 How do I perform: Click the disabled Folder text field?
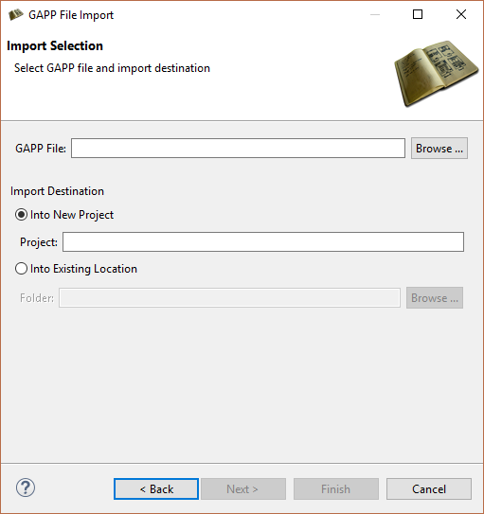229,297
